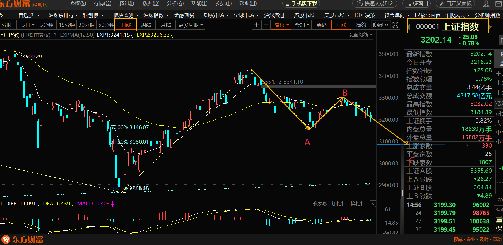Open 快速交易F12 quick trade
The height and width of the screenshot is (245, 503).
(375, 4)
